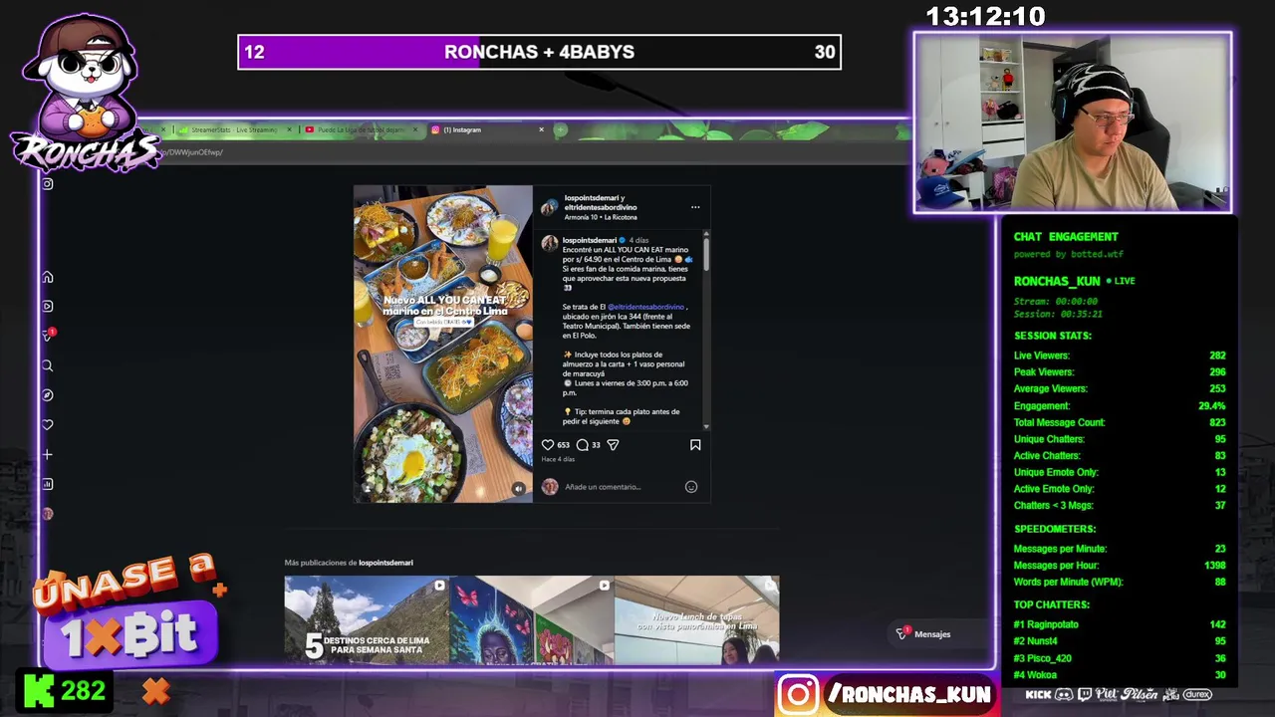
Task: Click the Live Viewers stat row
Action: point(1120,356)
